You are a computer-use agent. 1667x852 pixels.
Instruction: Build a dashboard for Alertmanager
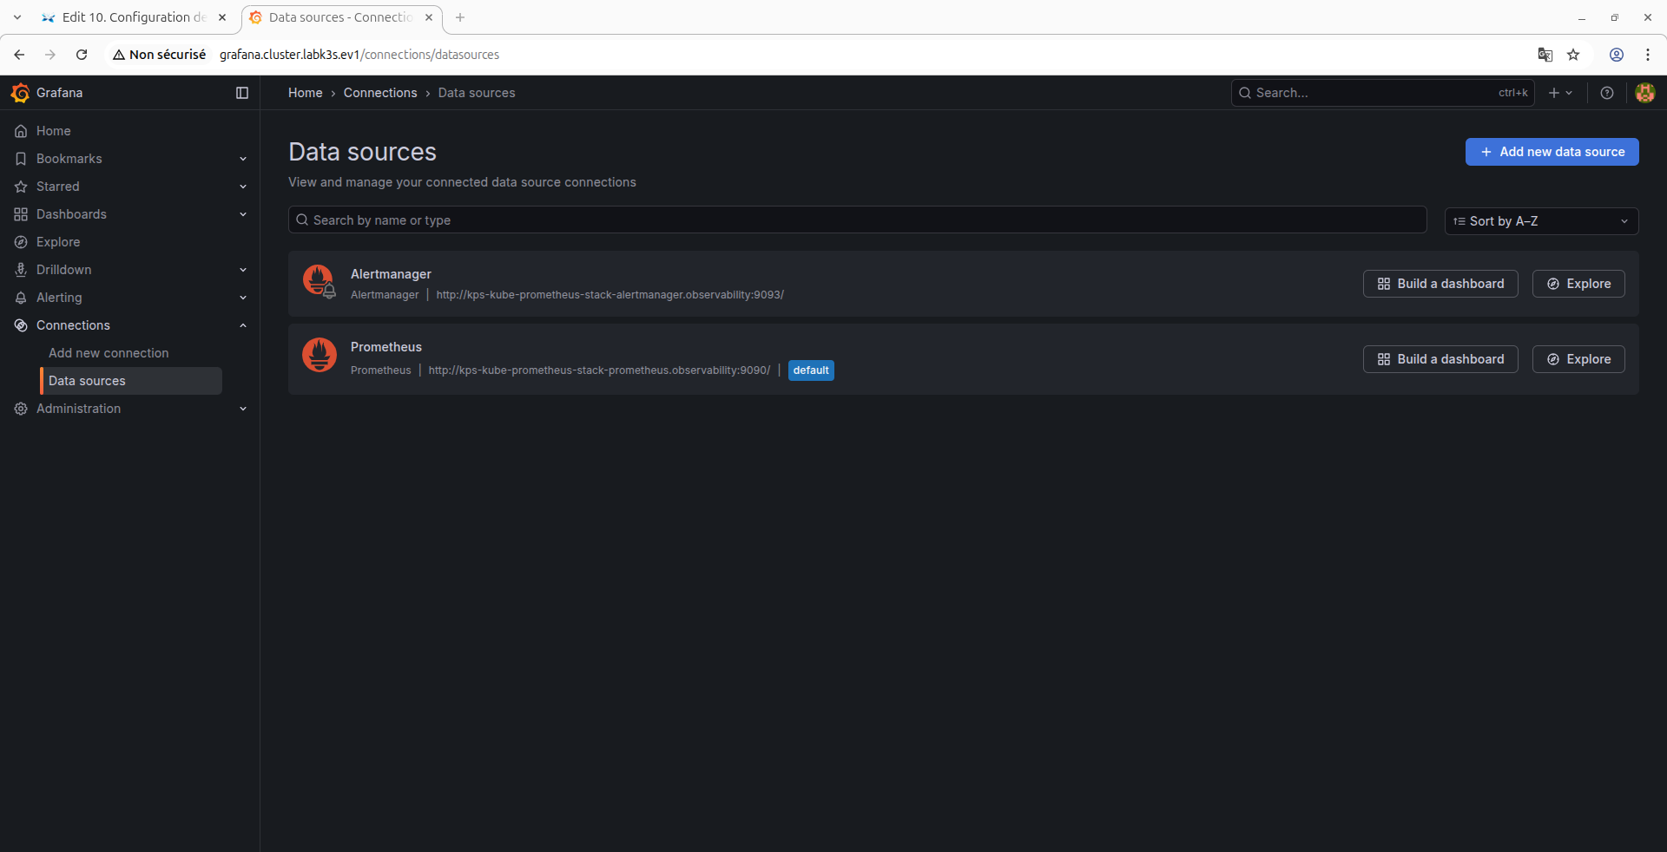pos(1440,284)
